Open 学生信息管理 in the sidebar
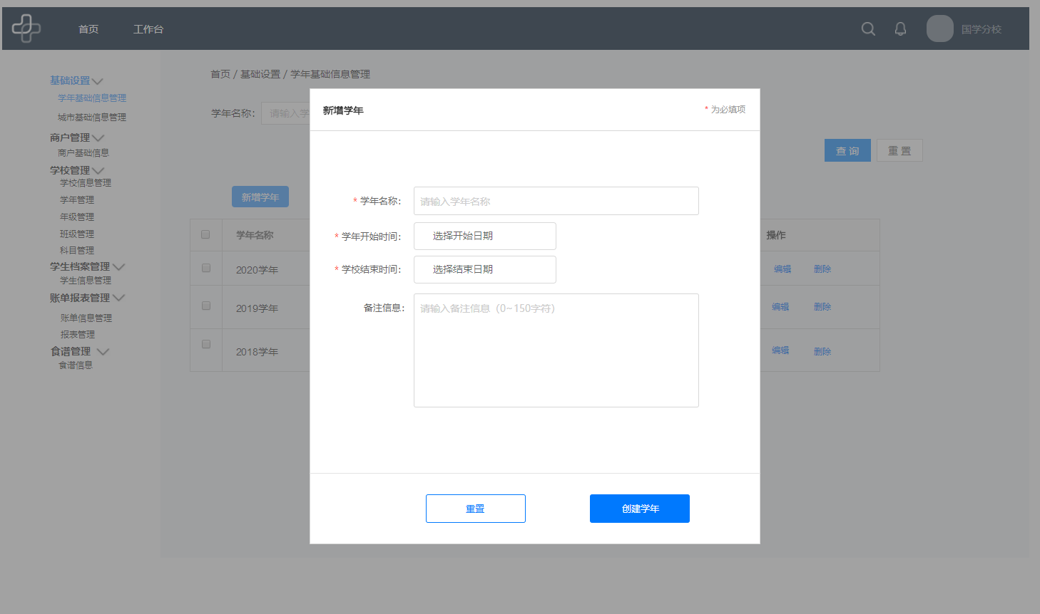Viewport: 1040px width, 614px height. tap(86, 281)
